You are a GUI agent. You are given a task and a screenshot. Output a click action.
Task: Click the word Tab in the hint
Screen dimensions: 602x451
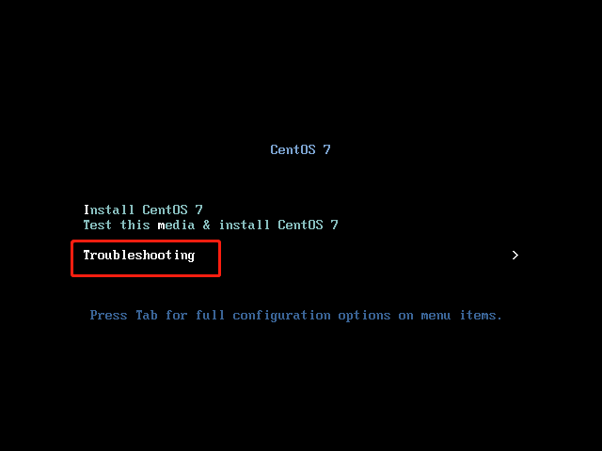(x=147, y=316)
